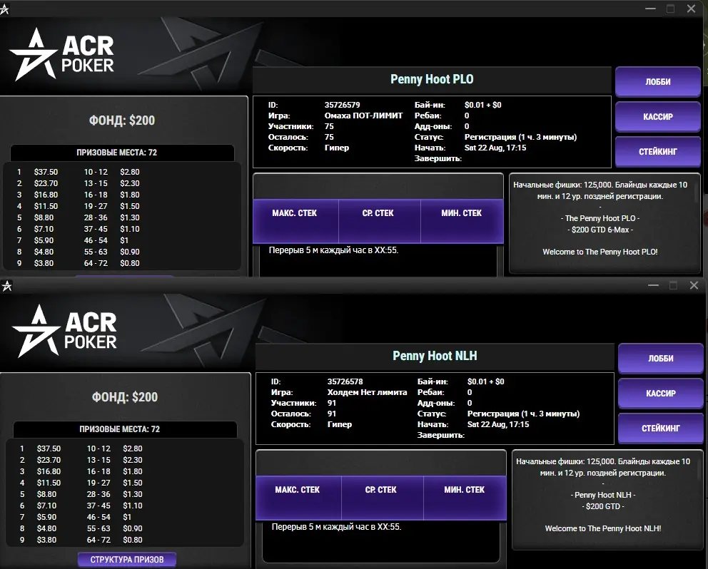Minimize the Penny Hoot PLO window
708x569 pixels.
pos(650,9)
